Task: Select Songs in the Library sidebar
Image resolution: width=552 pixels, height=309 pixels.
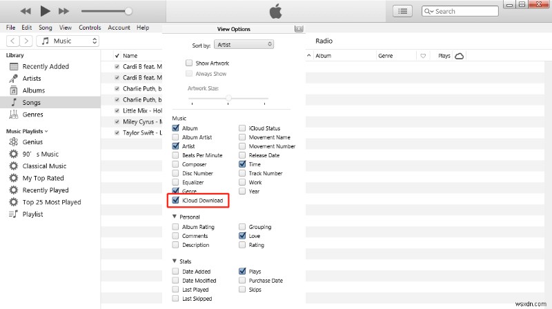Action: [x=50, y=102]
